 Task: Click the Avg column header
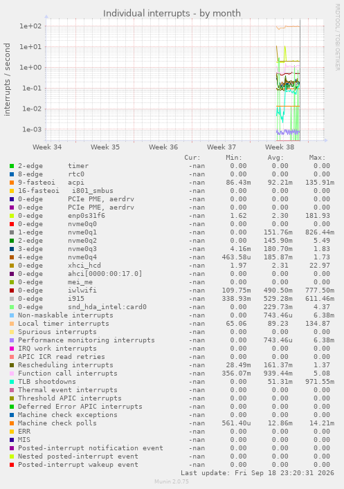[275, 158]
